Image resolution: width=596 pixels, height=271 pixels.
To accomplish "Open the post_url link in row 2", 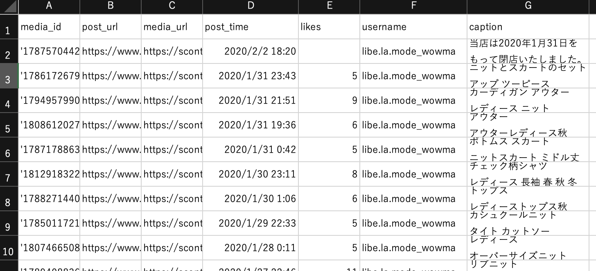I will tap(111, 51).
